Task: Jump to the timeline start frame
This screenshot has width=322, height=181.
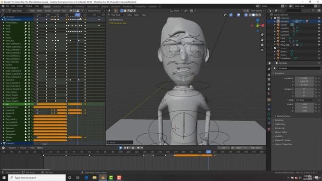Action: tap(125, 148)
